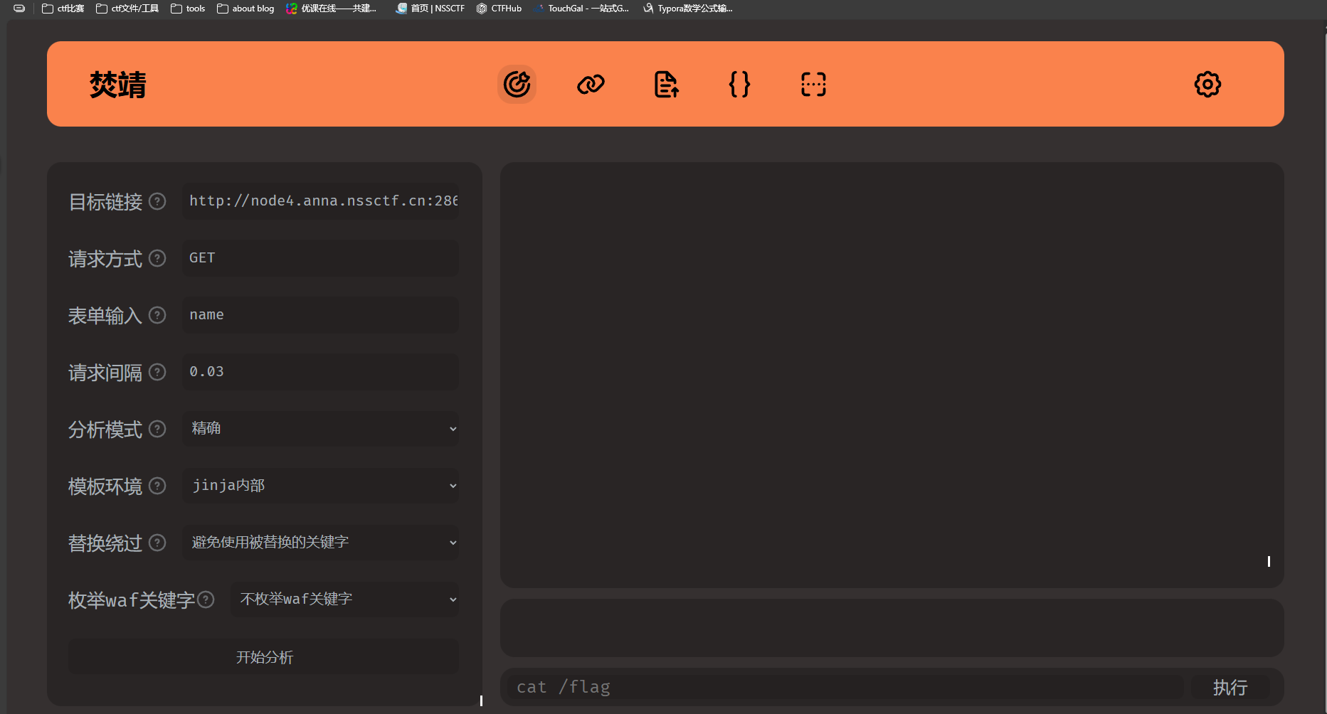The width and height of the screenshot is (1327, 714).
Task: Open the tools bookmark folder
Action: 188,9
